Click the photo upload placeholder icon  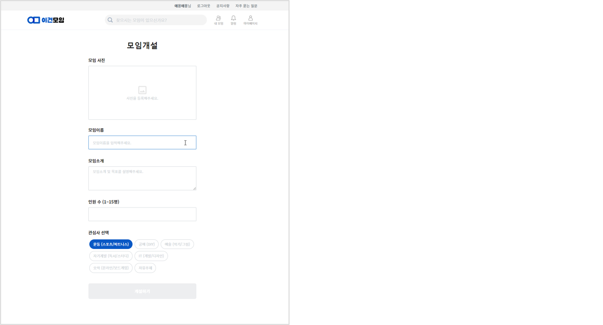(142, 90)
